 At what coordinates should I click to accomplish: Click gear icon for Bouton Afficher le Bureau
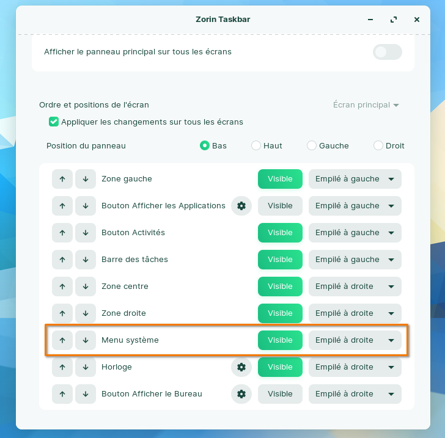[x=241, y=394]
